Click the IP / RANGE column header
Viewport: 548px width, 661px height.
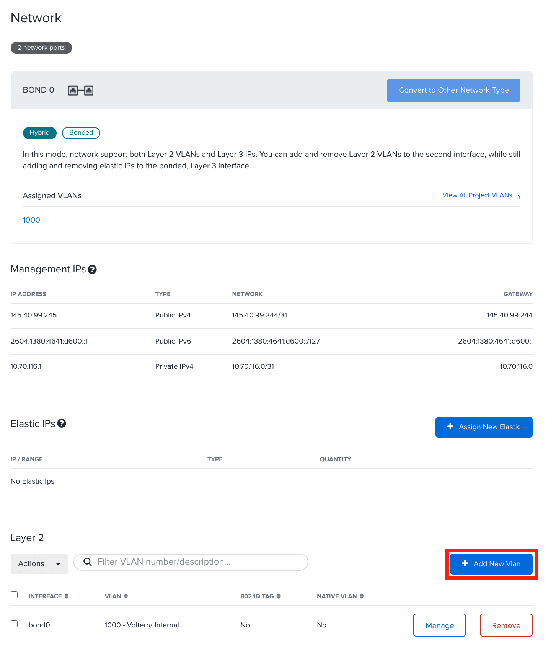[27, 459]
